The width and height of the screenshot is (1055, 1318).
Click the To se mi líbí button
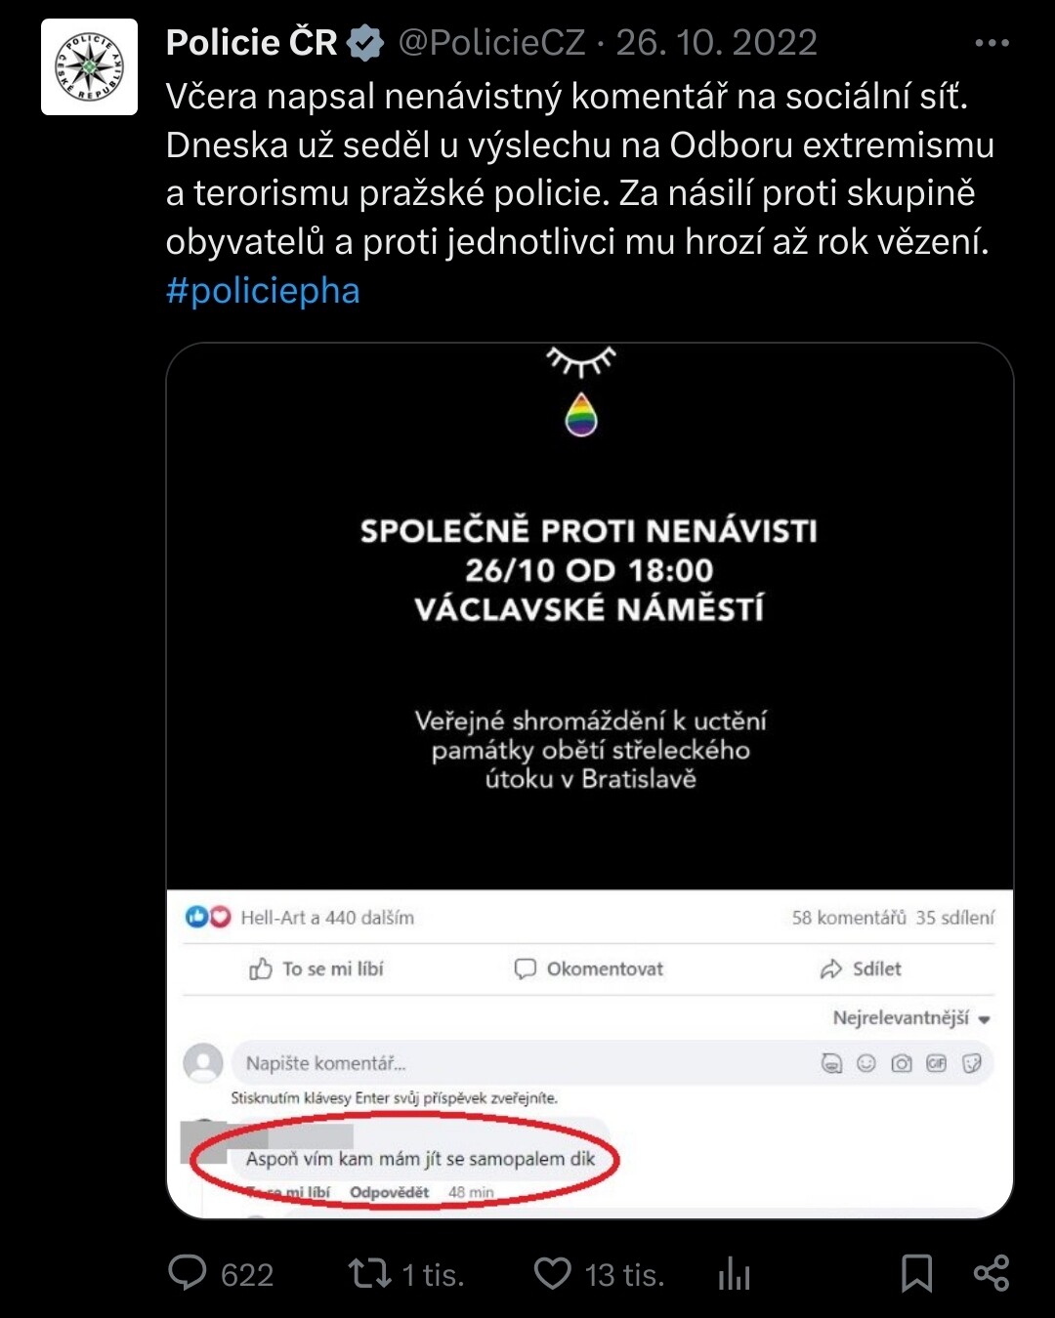316,968
